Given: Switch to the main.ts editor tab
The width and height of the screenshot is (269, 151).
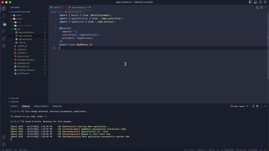Looking at the screenshot, I should [x=56, y=8].
